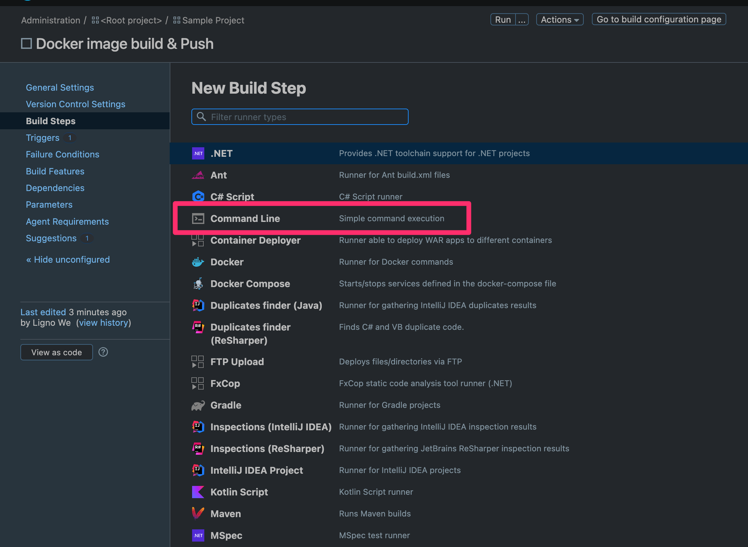This screenshot has height=547, width=748.
Task: Select the Kotlin Script runner icon
Action: tap(198, 492)
